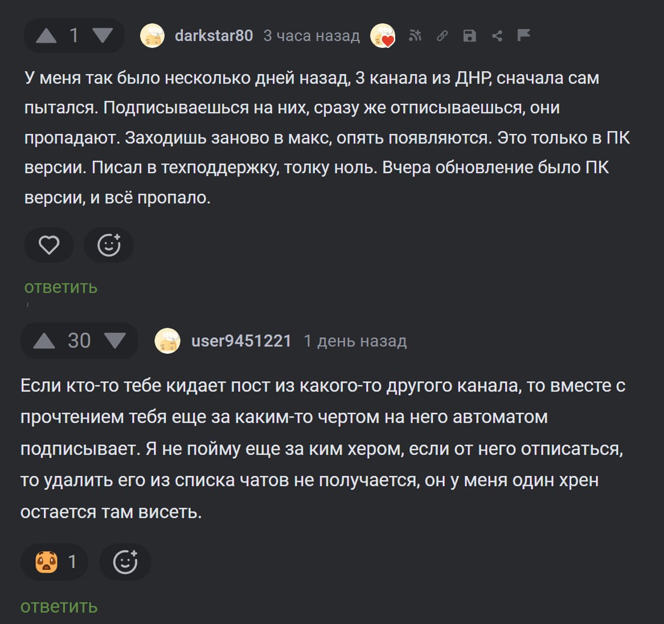The image size is (664, 624).
Task: Click the darkstar80 avatar image
Action: (x=153, y=36)
